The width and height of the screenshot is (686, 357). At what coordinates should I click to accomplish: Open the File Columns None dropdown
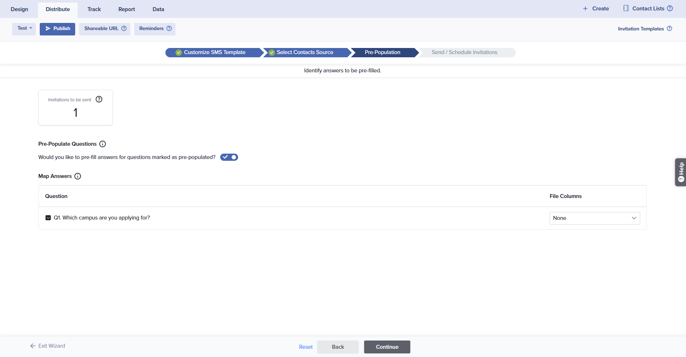click(x=594, y=218)
